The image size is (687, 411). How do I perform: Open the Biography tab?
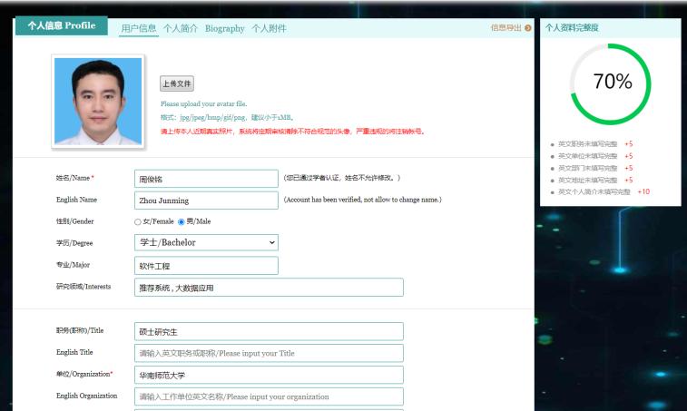tap(225, 28)
